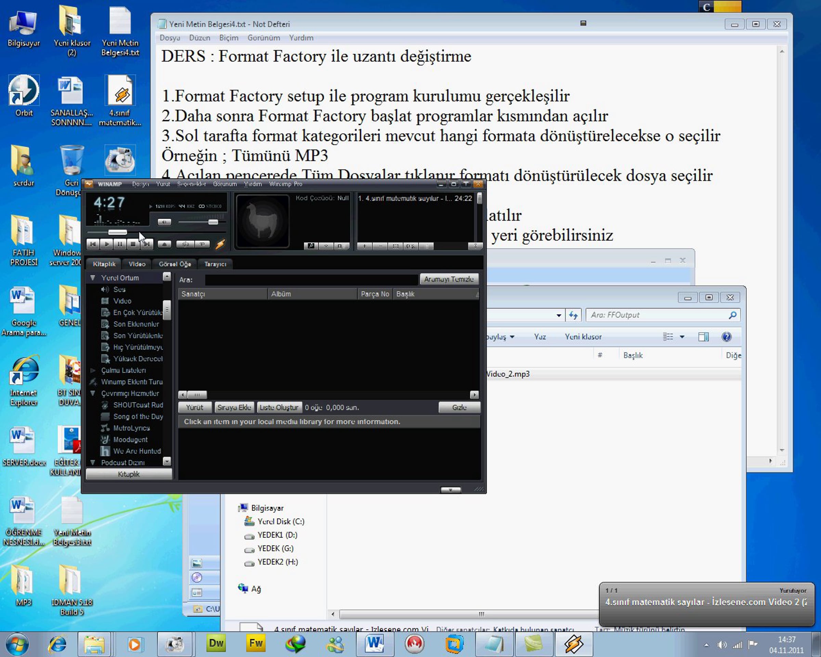
Task: Open the MetroLyrics icon
Action: (105, 428)
